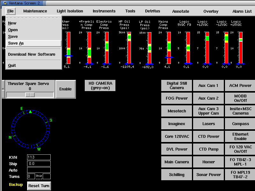Click the tear-off dashed line of the File menu
This screenshot has width=255, height=191.
[x=34, y=18]
